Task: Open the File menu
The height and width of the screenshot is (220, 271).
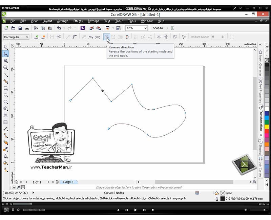Action: (x=13, y=21)
